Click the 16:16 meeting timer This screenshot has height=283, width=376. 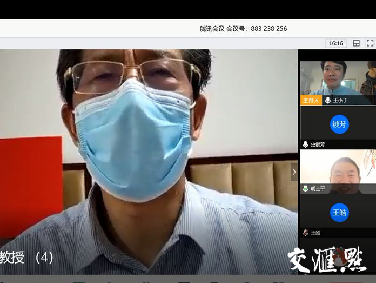335,43
